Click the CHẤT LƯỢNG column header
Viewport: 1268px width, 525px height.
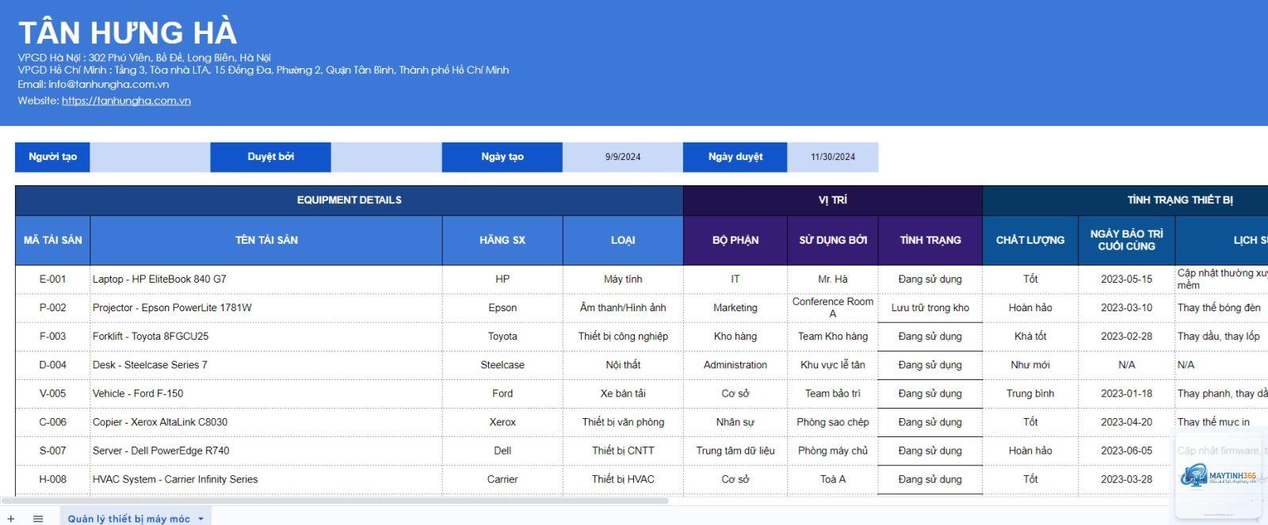click(x=1030, y=240)
